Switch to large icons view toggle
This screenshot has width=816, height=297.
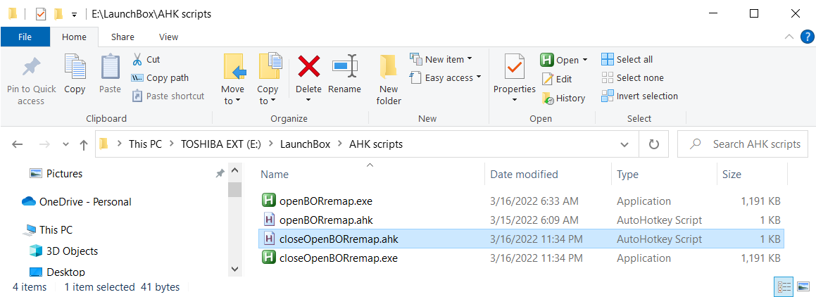point(803,286)
